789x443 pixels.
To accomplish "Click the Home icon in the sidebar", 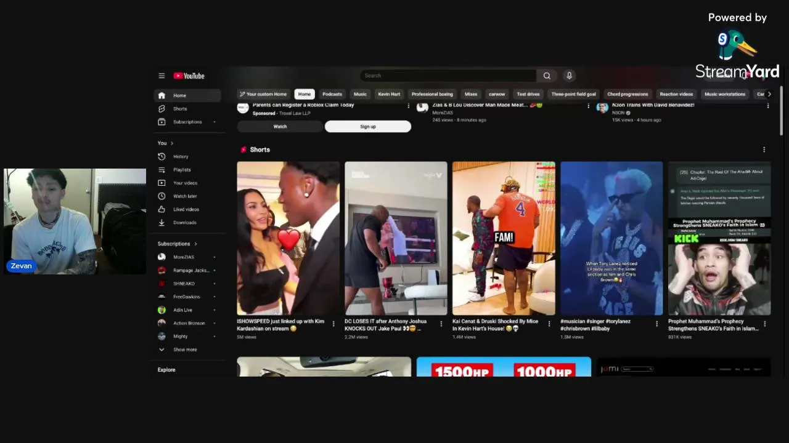I will click(x=161, y=95).
